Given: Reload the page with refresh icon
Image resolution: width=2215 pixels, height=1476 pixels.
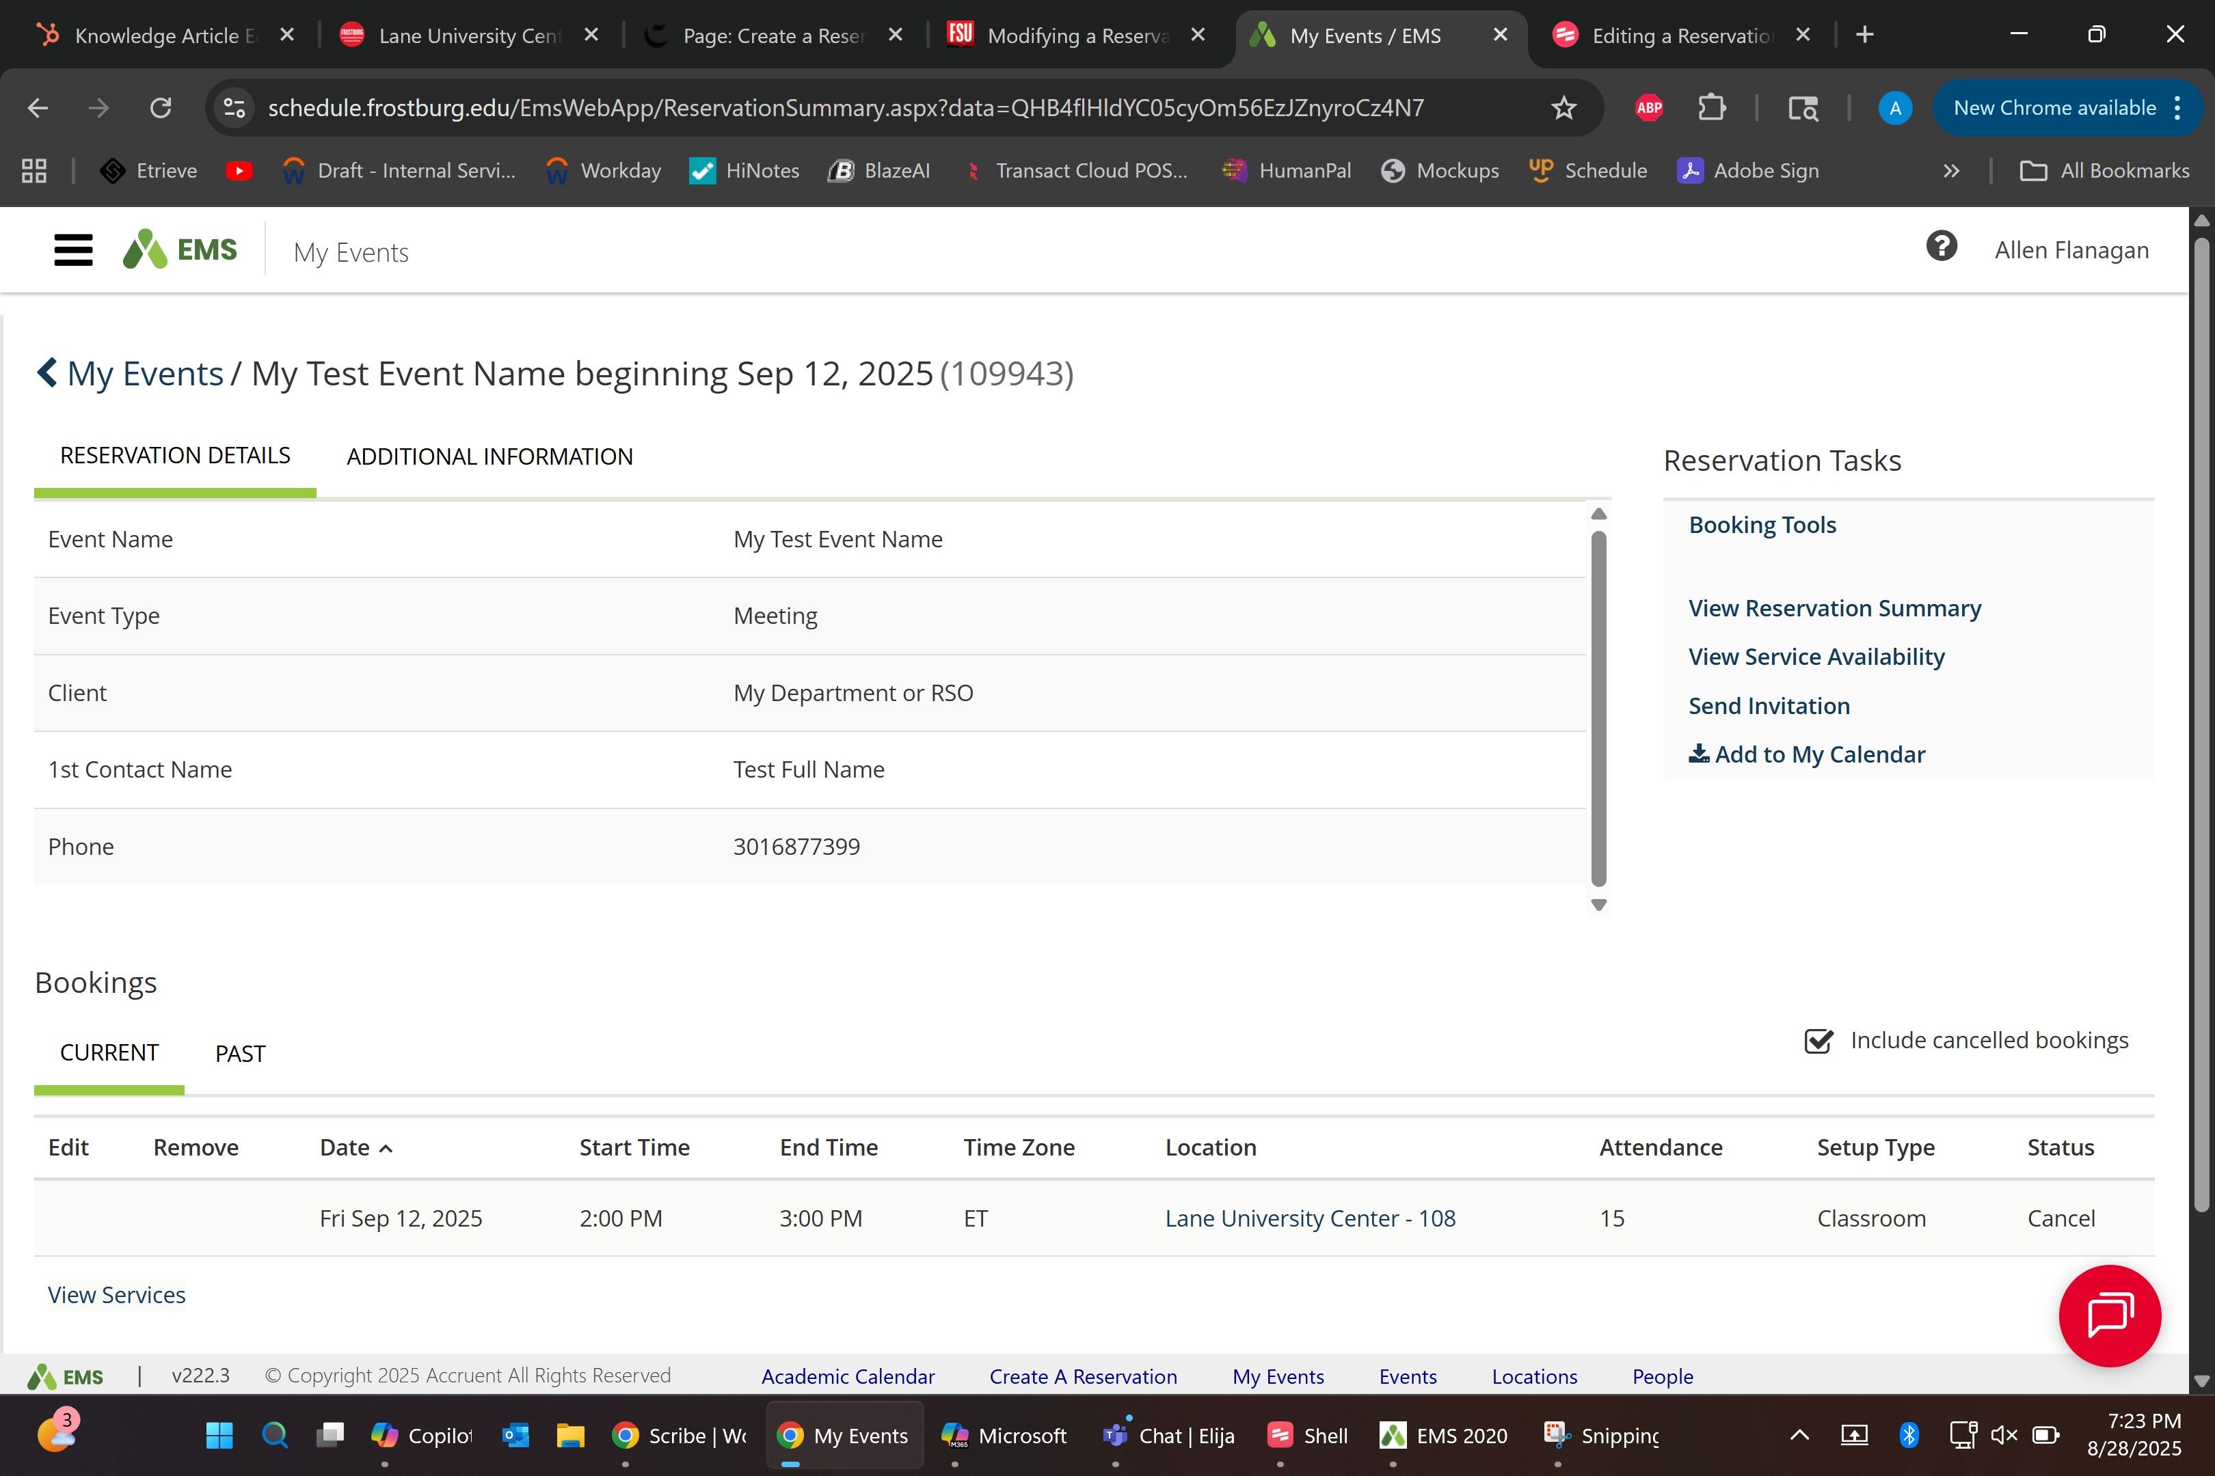Looking at the screenshot, I should [x=161, y=108].
